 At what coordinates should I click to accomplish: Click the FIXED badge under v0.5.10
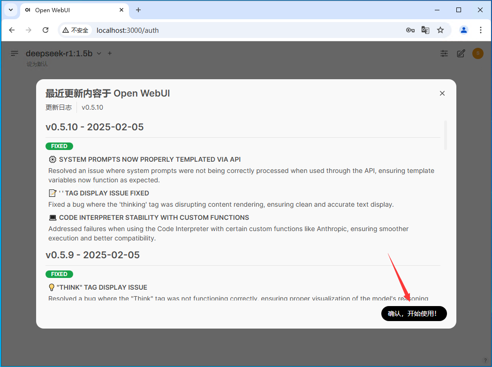click(59, 146)
